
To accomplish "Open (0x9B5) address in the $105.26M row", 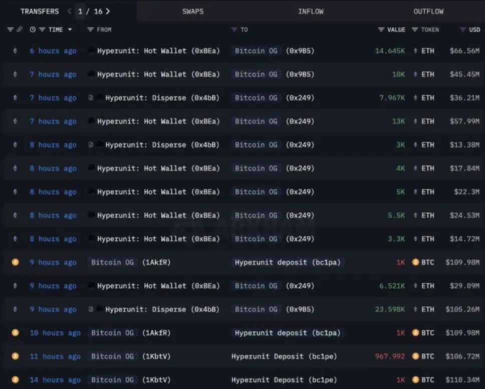I will coord(300,309).
